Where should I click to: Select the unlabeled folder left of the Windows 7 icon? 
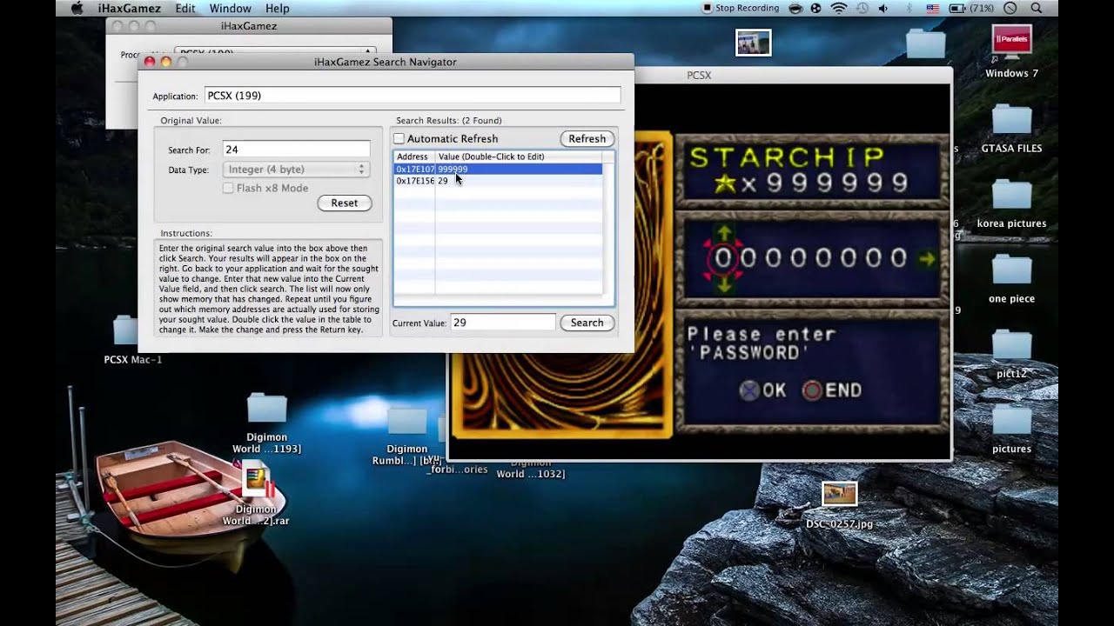(925, 43)
